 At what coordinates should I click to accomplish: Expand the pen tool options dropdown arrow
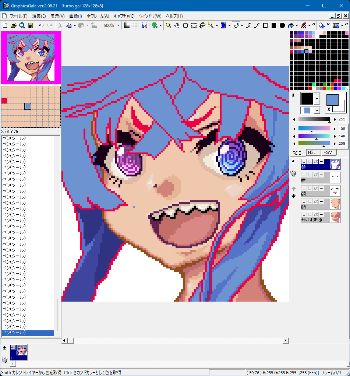[x=242, y=25]
